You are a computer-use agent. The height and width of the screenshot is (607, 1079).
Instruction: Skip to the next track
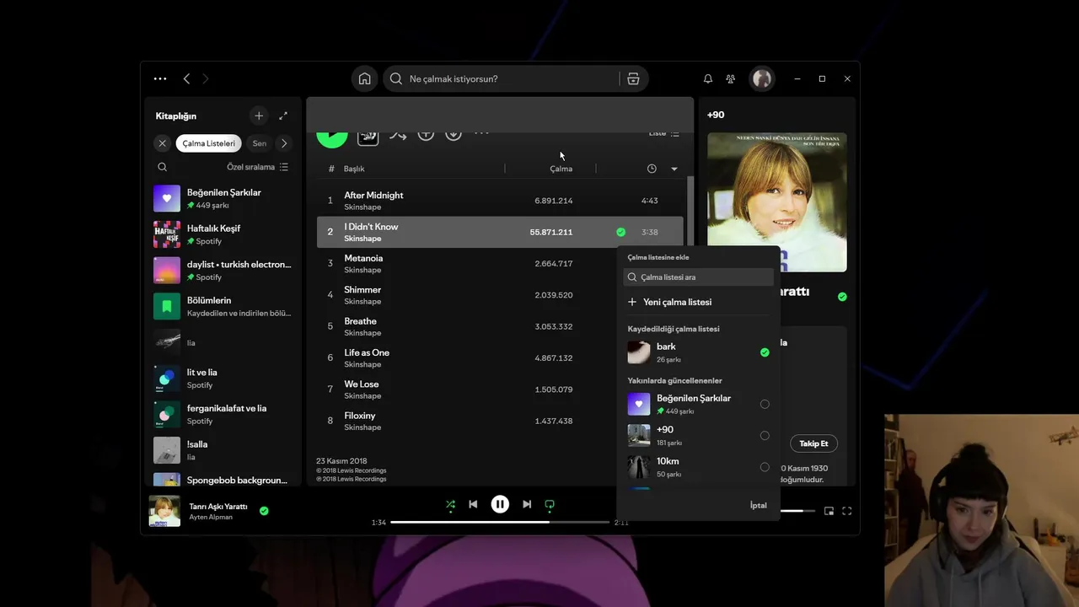coord(527,504)
